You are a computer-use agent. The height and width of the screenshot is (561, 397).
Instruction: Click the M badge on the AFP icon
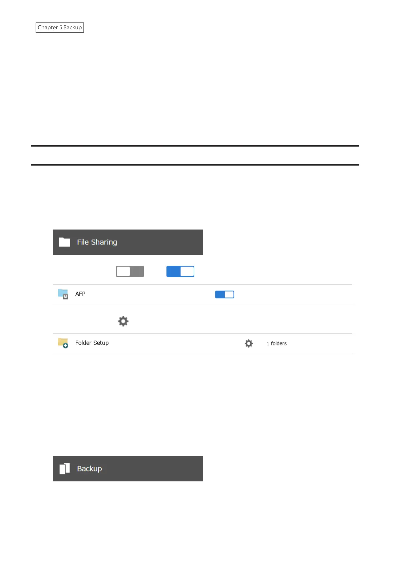click(66, 296)
